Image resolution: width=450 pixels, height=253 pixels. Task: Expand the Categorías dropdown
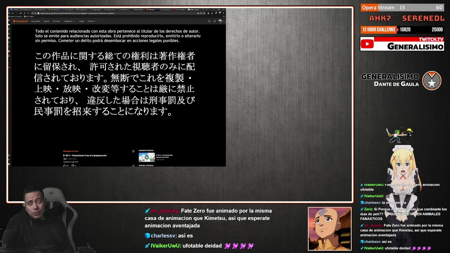point(69,21)
